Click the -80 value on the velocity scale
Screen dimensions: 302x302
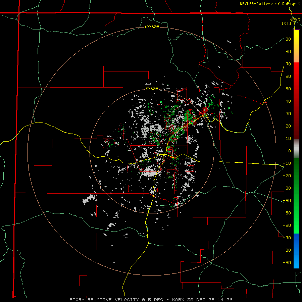(x=287, y=250)
